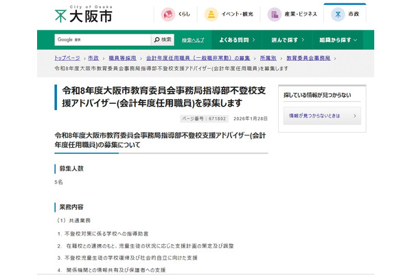Click the current page breadcrumb text

click(x=171, y=69)
